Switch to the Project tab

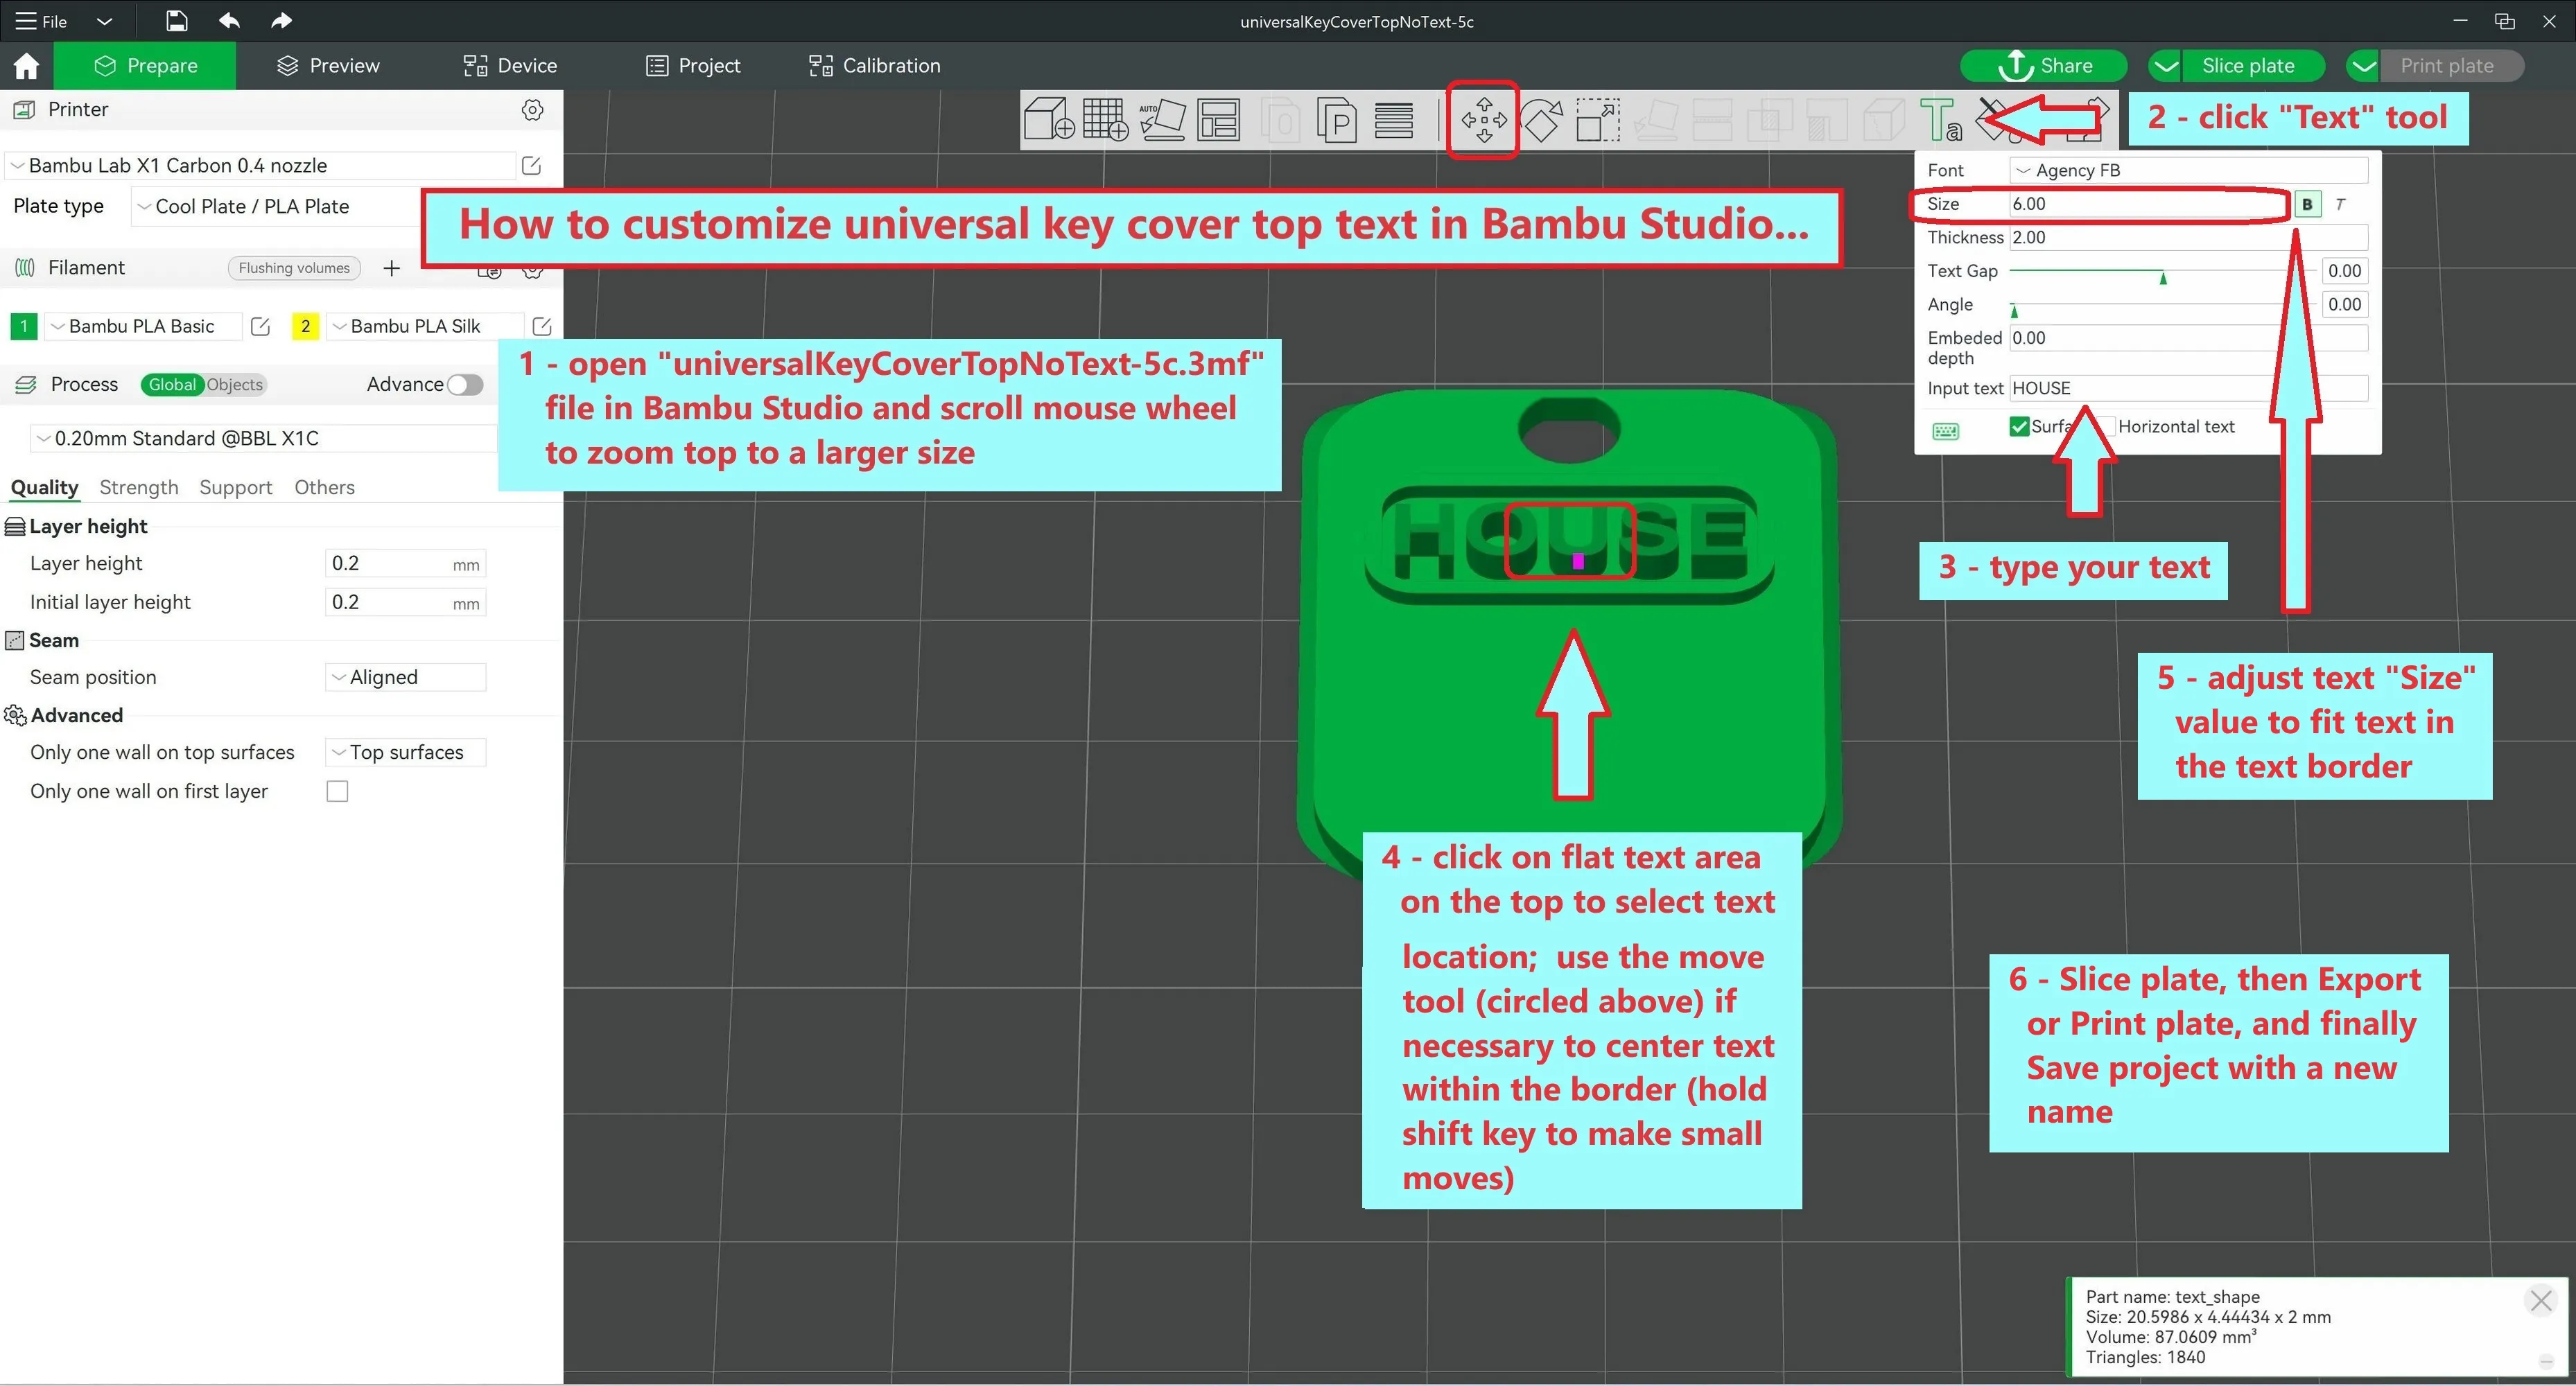[x=693, y=66]
